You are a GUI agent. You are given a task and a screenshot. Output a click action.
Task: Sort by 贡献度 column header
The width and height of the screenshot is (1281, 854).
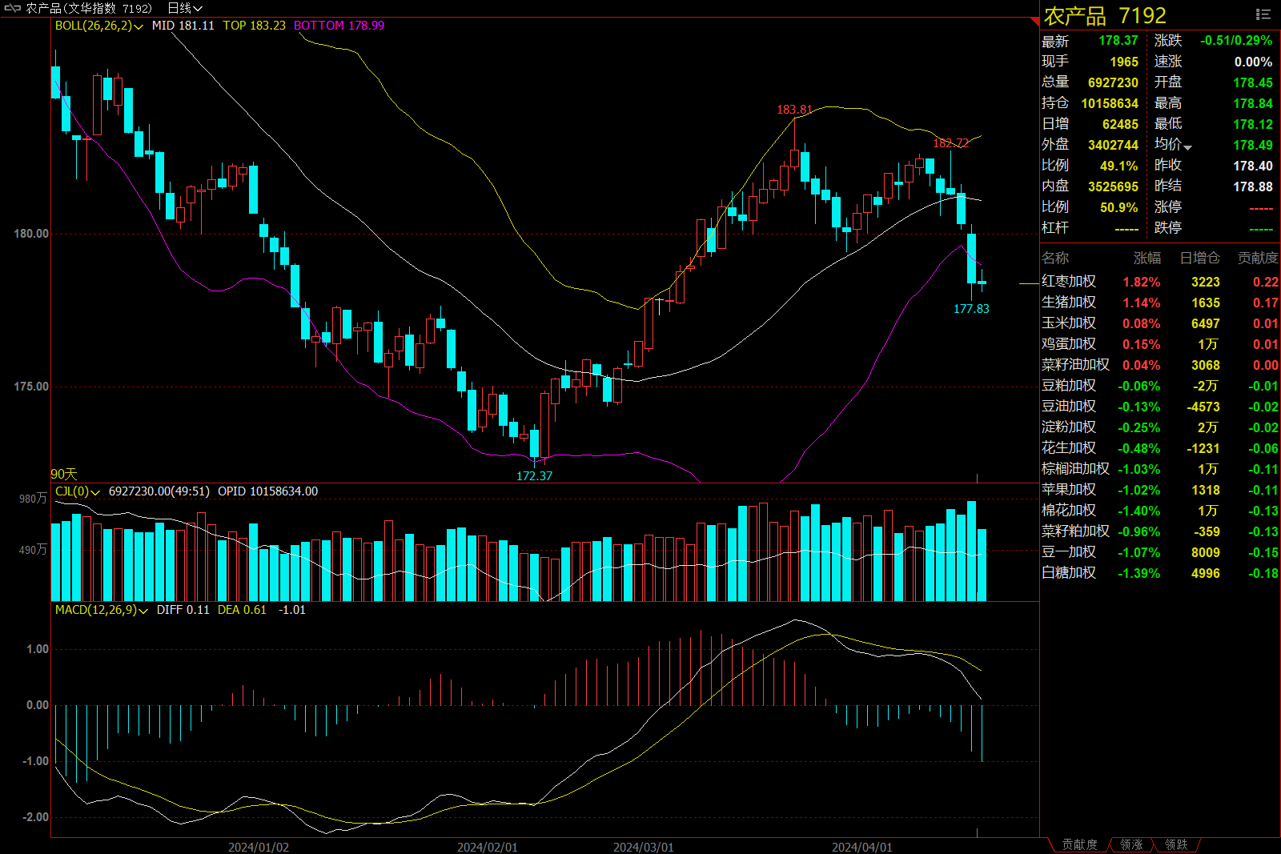point(1258,258)
